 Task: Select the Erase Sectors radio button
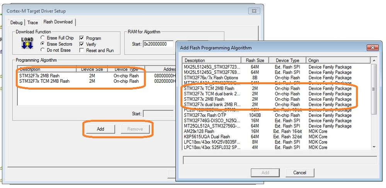coord(43,44)
